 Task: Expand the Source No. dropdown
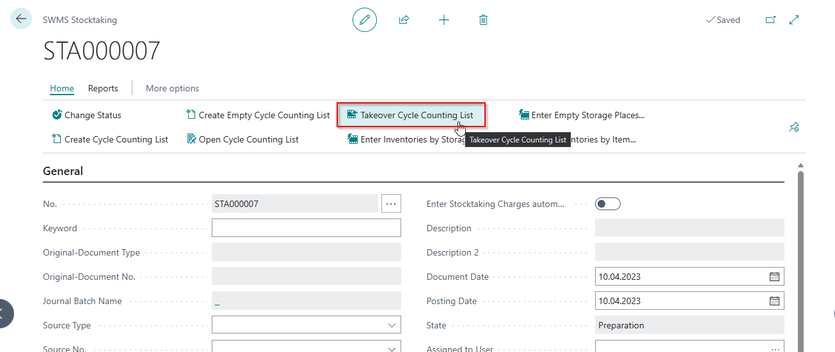pyautogui.click(x=392, y=349)
